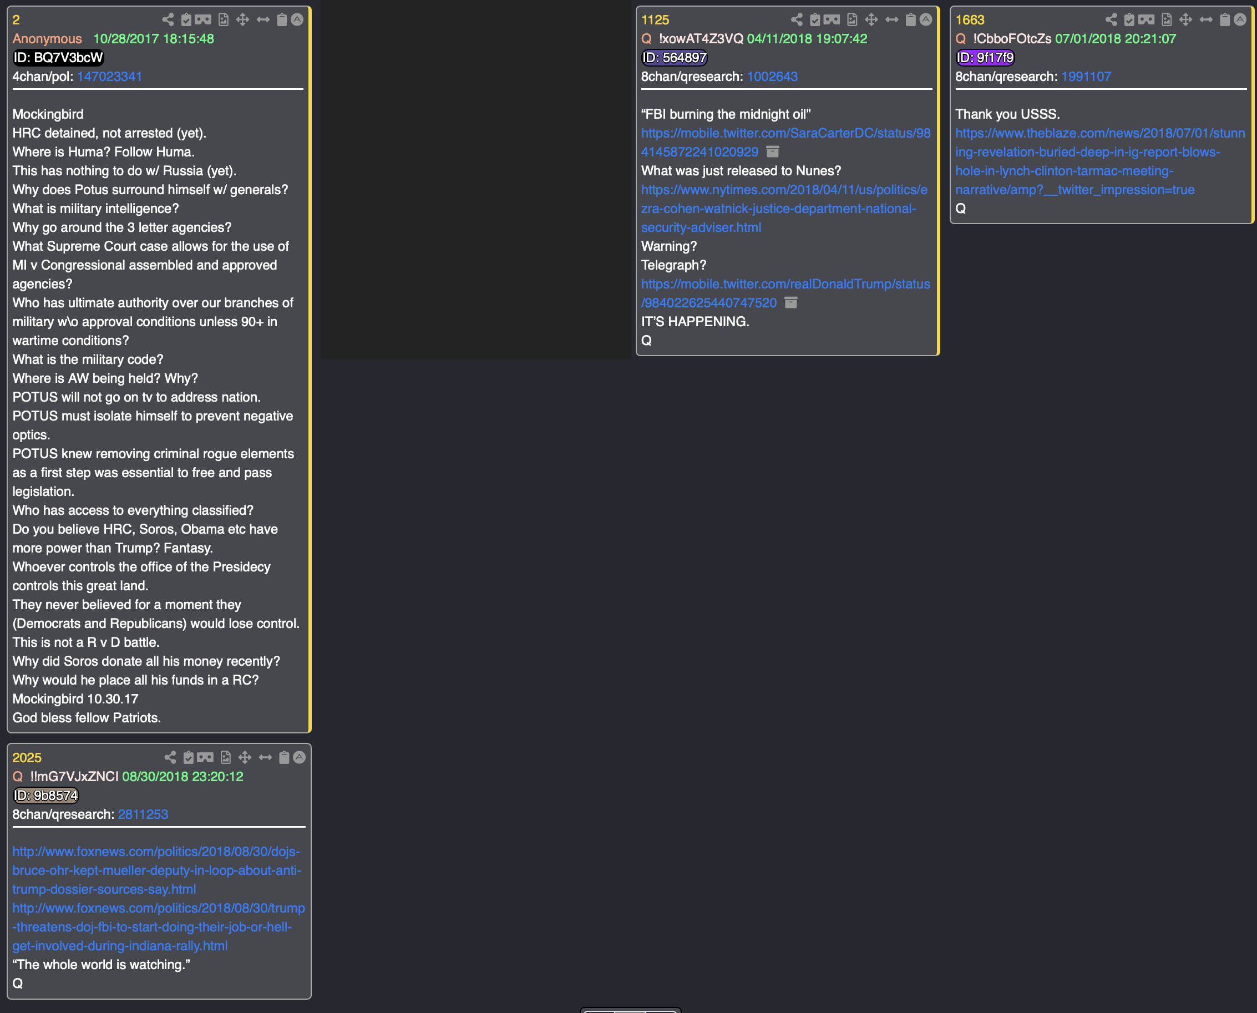
Task: Click the ID: BQ7V3bcW badge
Action: pos(58,58)
